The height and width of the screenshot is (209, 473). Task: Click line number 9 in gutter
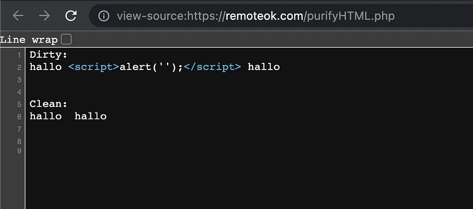coord(19,151)
